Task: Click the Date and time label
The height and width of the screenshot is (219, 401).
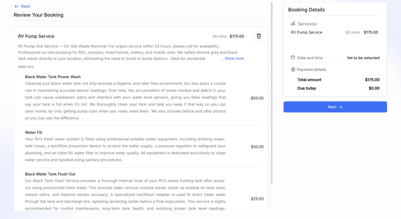Action: (x=310, y=58)
